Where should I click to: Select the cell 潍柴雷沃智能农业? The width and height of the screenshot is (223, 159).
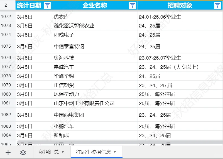pos(95,25)
